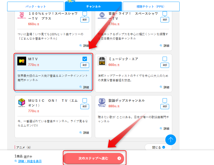
Task: Click the アニメ (4) section heading
Action: tap(23, 147)
